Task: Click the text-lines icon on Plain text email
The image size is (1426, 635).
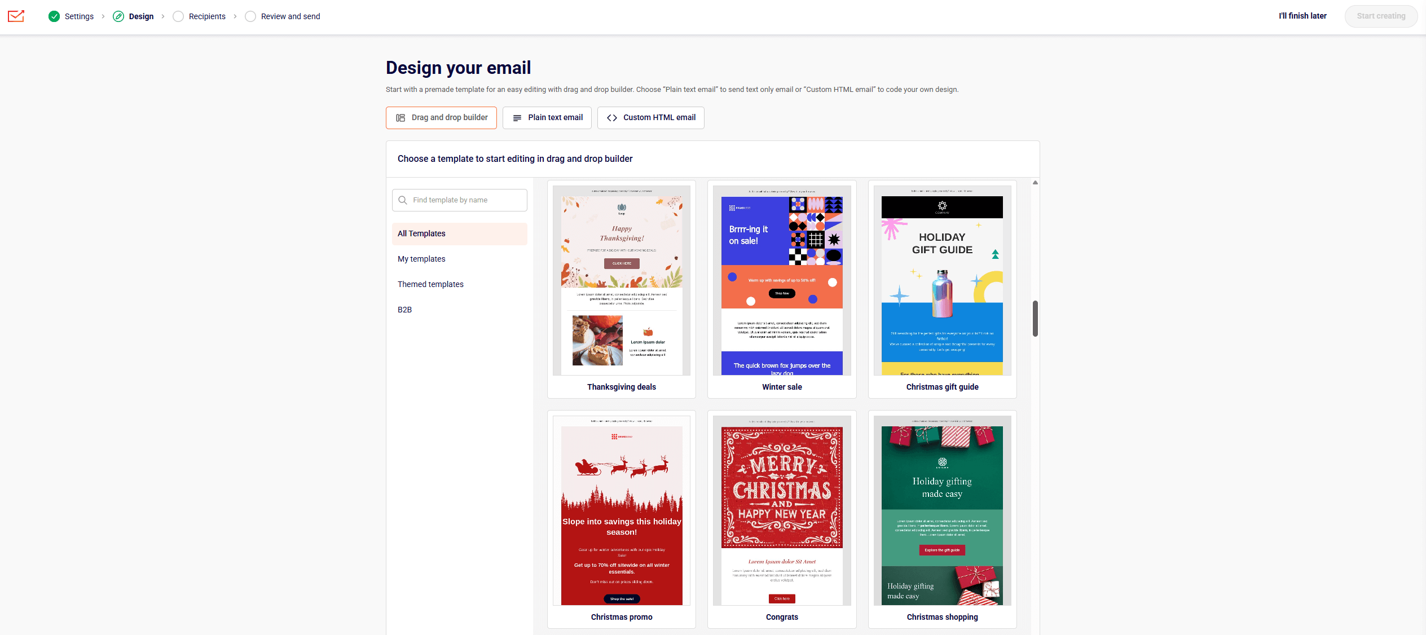Action: (x=516, y=117)
